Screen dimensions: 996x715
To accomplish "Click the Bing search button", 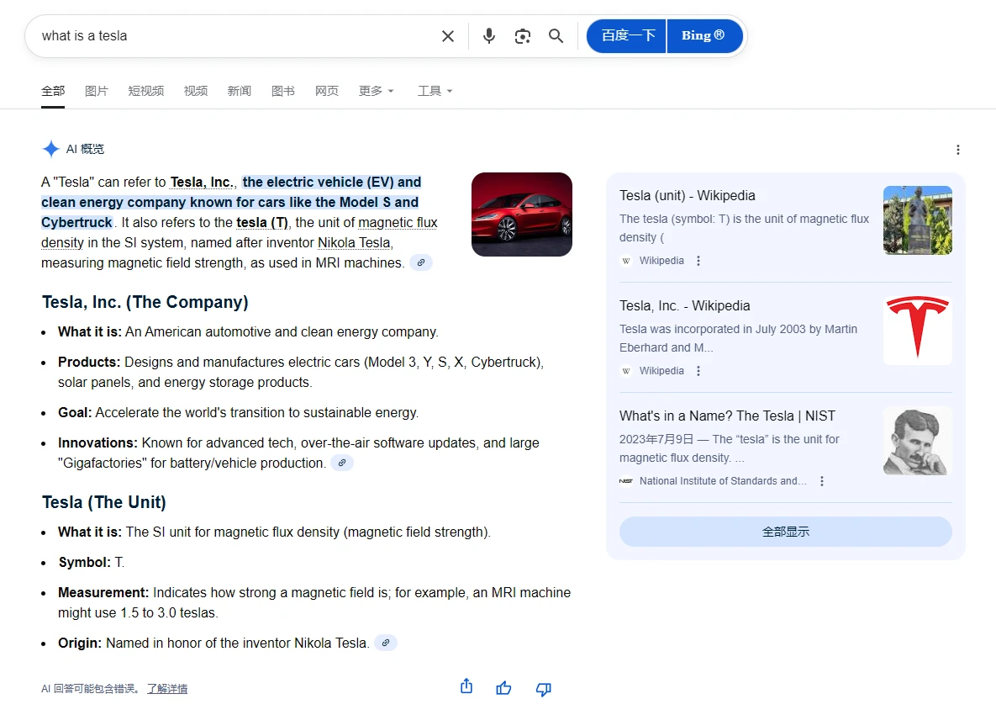I will coord(704,36).
